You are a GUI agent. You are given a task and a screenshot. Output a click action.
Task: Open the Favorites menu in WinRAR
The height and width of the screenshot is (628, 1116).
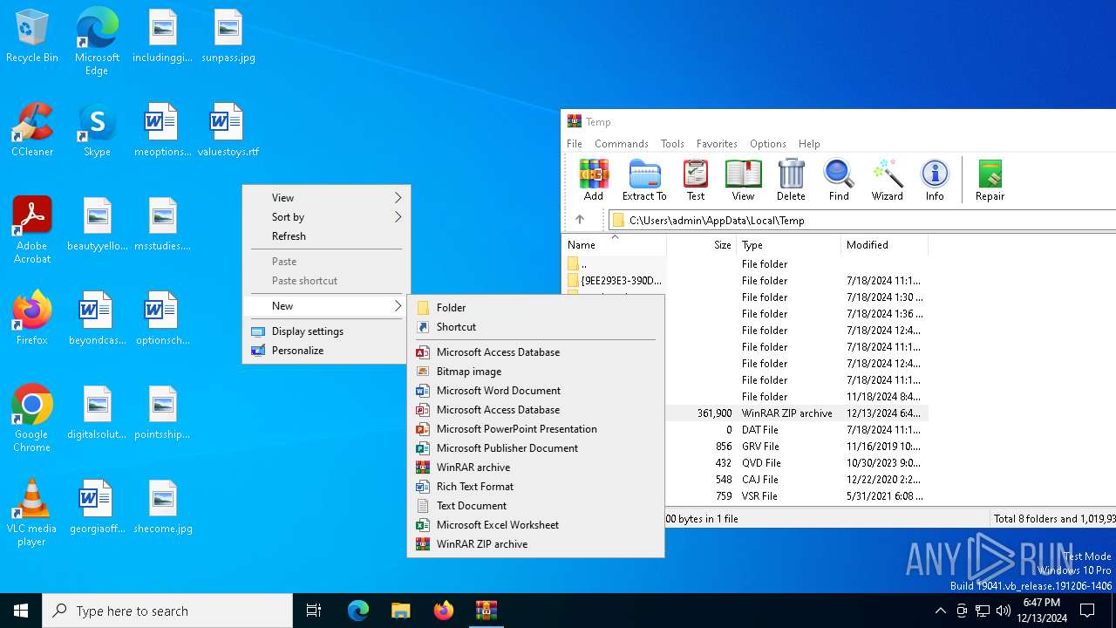[717, 144]
